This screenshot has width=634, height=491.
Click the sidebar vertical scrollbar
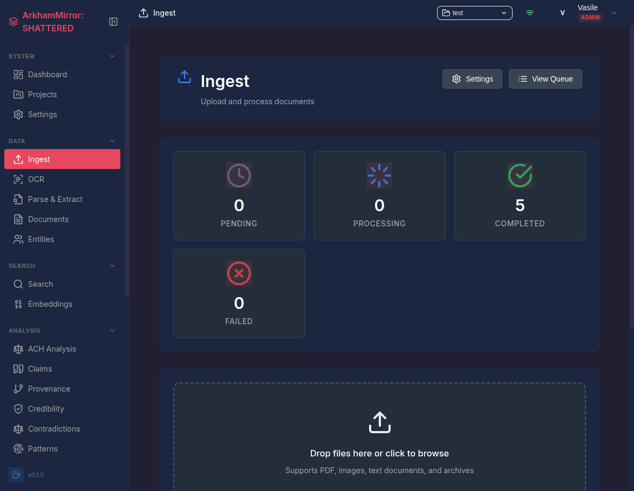(127, 170)
